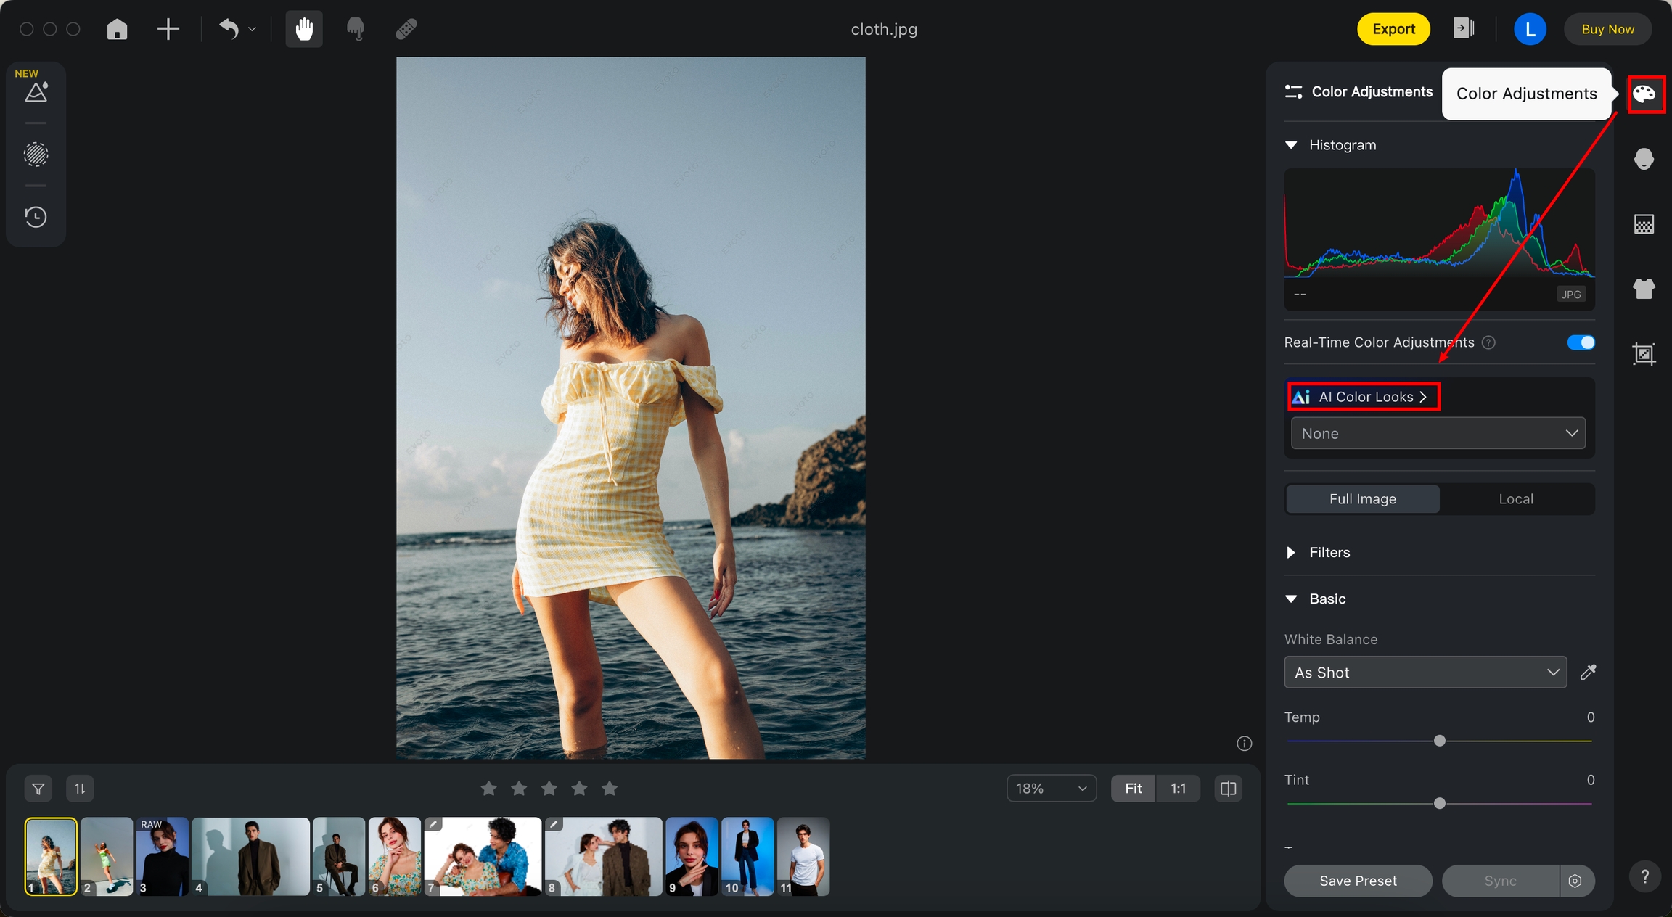Set rating to five stars
The image size is (1672, 917).
pos(610,789)
